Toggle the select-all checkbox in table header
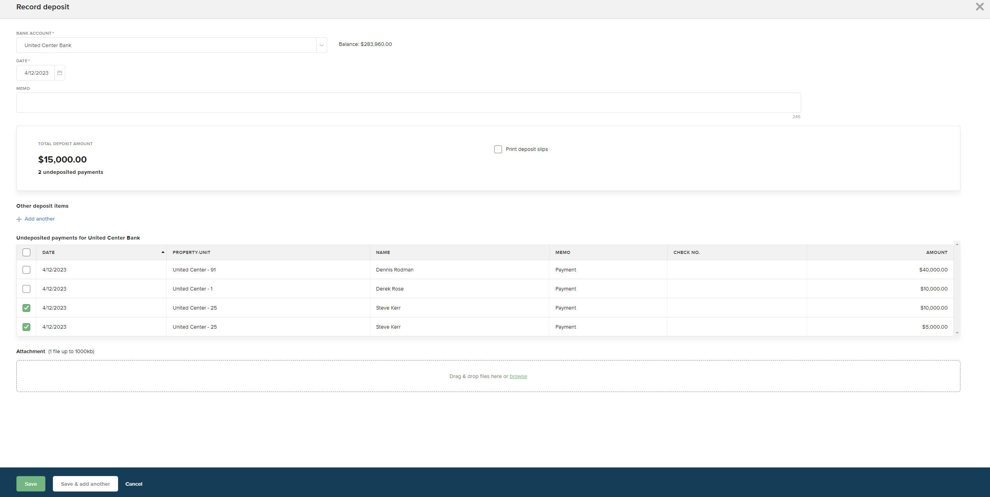The width and height of the screenshot is (990, 497). point(26,252)
